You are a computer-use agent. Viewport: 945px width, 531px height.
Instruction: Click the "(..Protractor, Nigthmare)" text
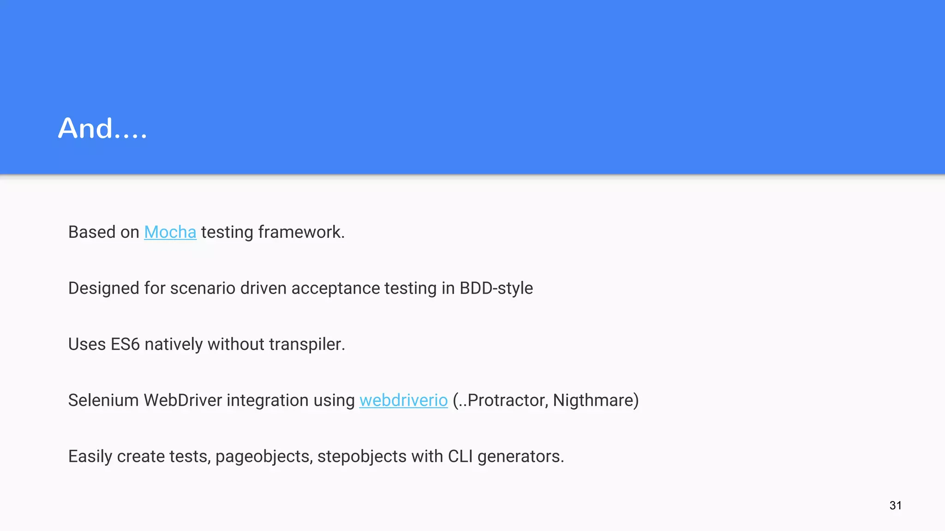546,400
